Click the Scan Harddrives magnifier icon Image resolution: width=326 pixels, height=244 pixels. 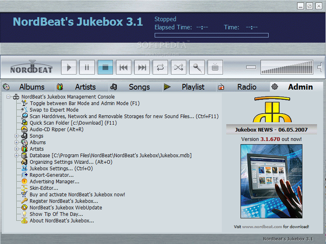pos(24,116)
